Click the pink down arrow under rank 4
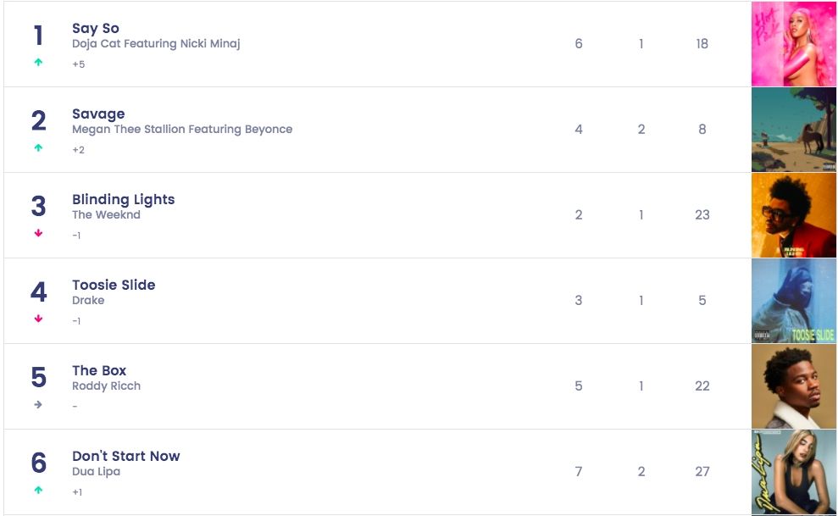Screen dimensions: 838x516 pyautogui.click(x=38, y=319)
